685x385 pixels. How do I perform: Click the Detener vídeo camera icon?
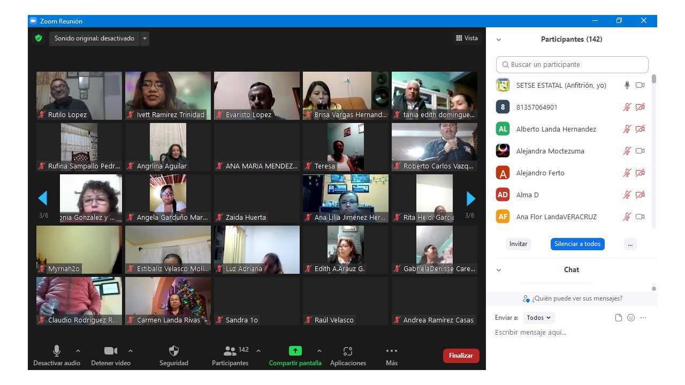coord(111,351)
